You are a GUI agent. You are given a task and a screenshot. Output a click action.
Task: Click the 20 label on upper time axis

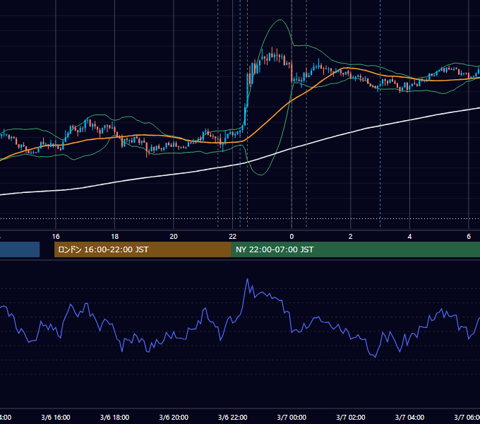174,237
